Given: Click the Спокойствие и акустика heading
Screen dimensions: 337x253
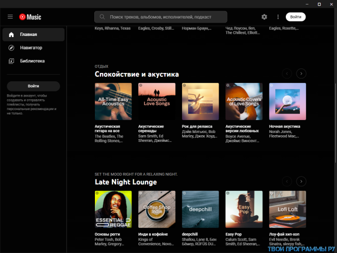Looking at the screenshot, I should [x=136, y=74].
